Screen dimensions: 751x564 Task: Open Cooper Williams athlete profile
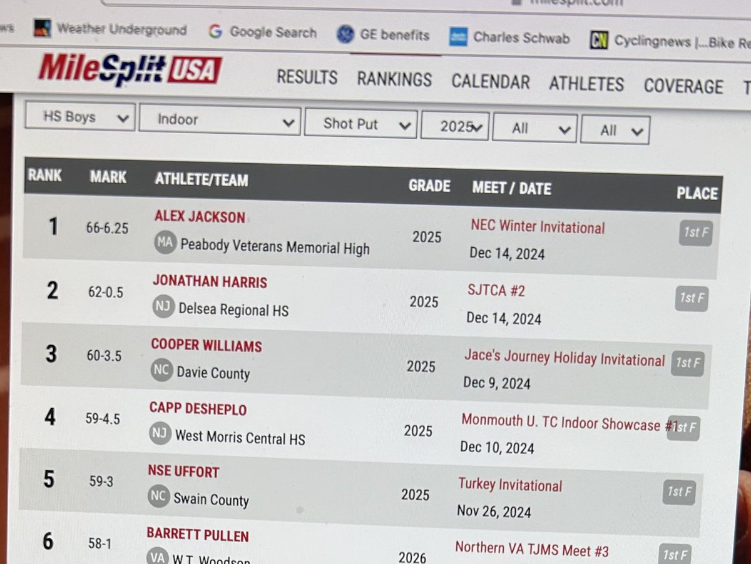(207, 345)
